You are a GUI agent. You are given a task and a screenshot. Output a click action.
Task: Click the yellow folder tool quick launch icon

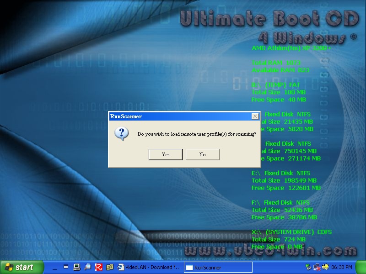(x=109, y=267)
